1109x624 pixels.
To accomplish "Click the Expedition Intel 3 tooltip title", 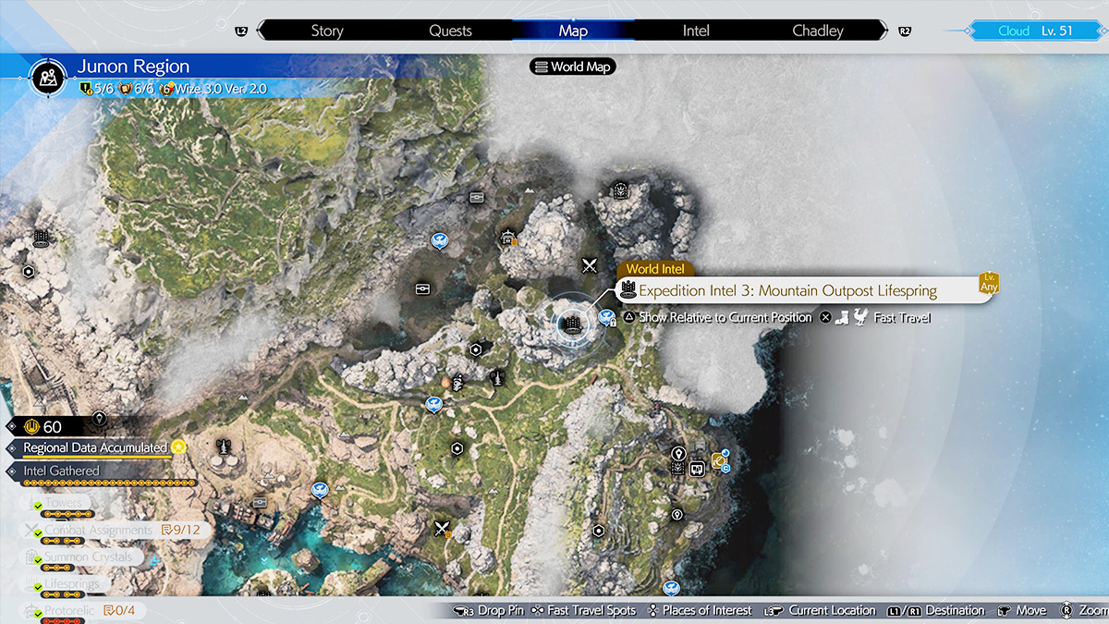I will 787,291.
